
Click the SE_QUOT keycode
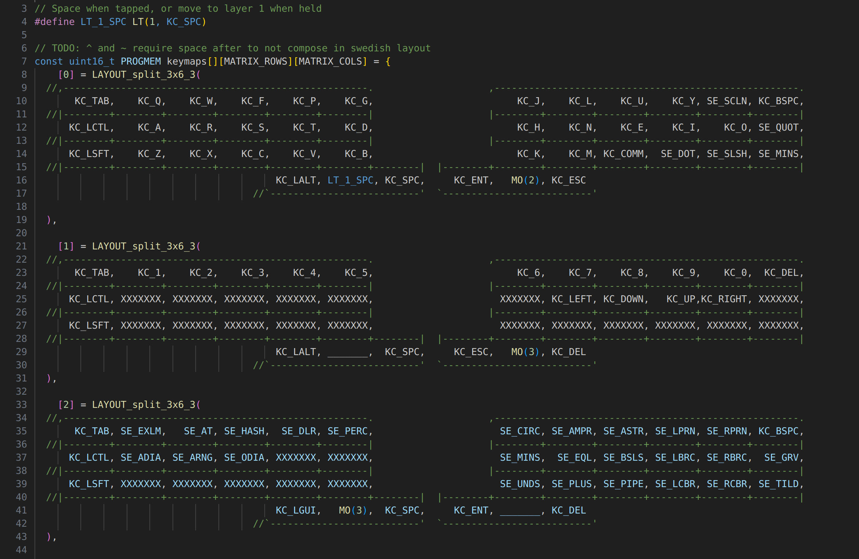coord(779,127)
